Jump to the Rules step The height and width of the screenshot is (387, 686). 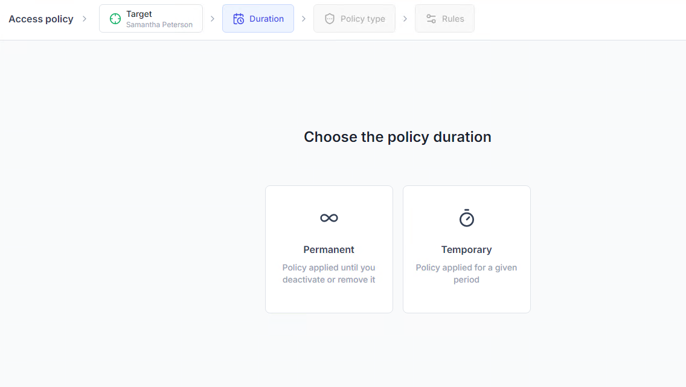point(453,19)
